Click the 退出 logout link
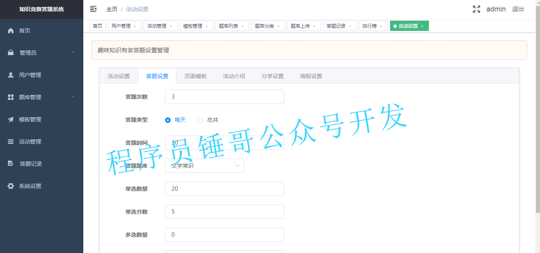 (x=518, y=9)
